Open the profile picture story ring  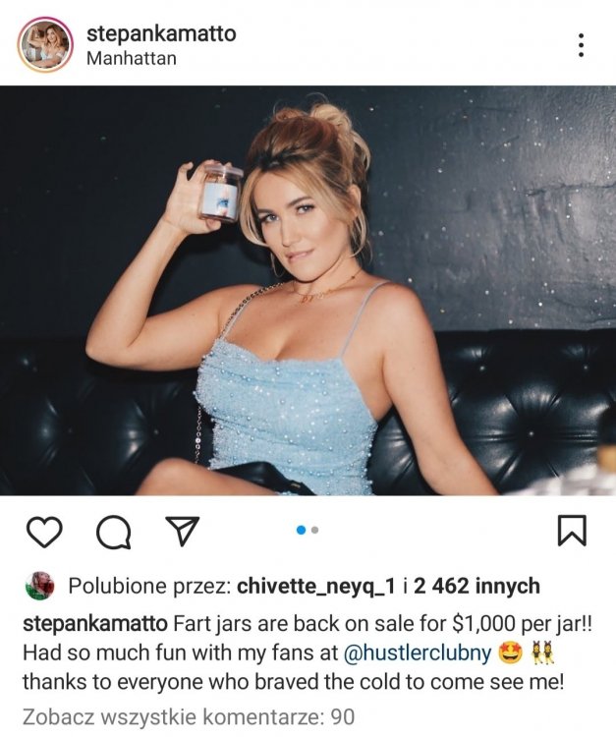(x=45, y=44)
